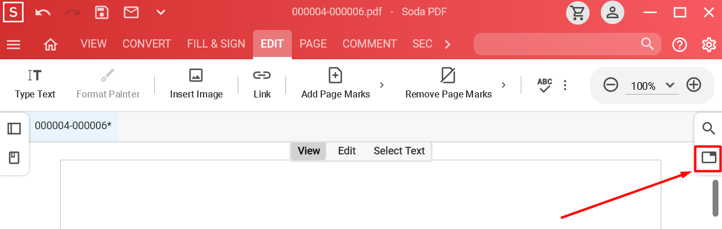Viewport: 722px width, 229px height.
Task: Select the Link tool
Action: (x=262, y=85)
